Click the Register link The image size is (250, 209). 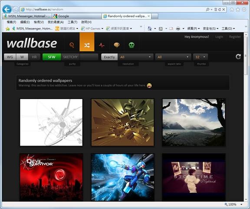[235, 37]
